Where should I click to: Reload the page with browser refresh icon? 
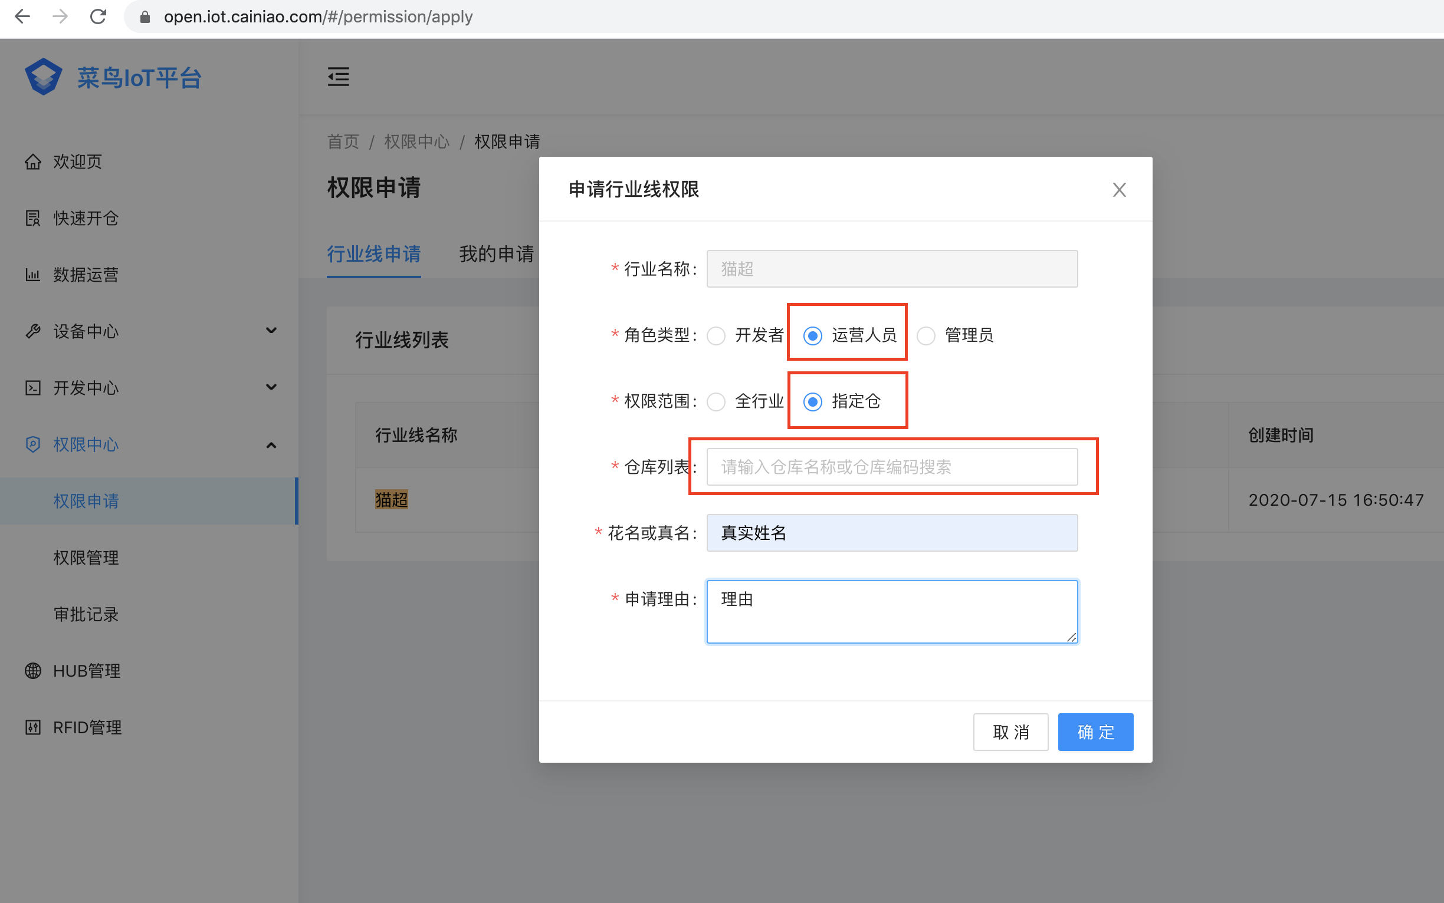pyautogui.click(x=98, y=17)
